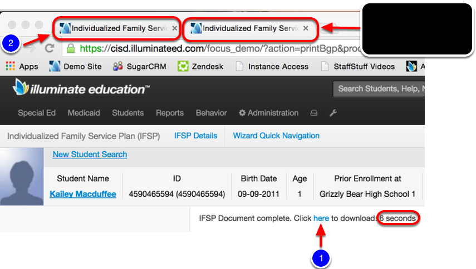The width and height of the screenshot is (476, 269).
Task: Click the Student Name column header
Action: (x=83, y=178)
